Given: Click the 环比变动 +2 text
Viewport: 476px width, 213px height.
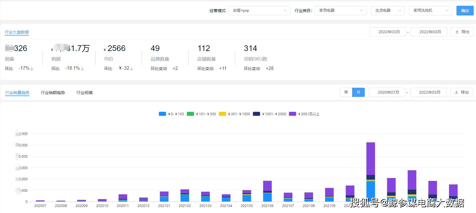Looking at the screenshot, I should (x=164, y=69).
